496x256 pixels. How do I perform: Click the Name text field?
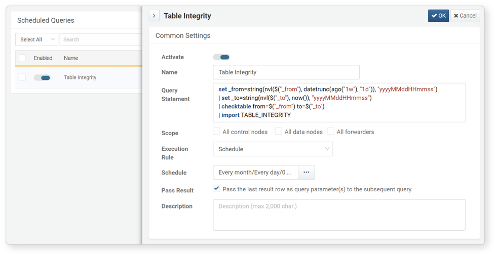click(286, 72)
